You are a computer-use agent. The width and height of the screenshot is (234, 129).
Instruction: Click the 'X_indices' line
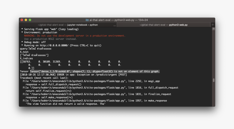[26, 58]
